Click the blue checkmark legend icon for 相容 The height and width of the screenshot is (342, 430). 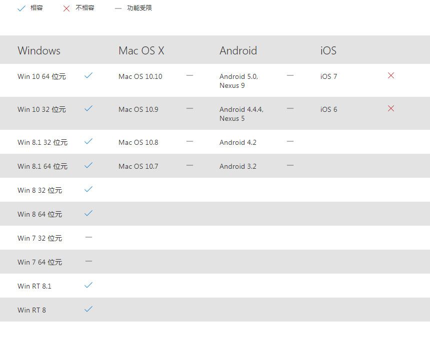(21, 8)
